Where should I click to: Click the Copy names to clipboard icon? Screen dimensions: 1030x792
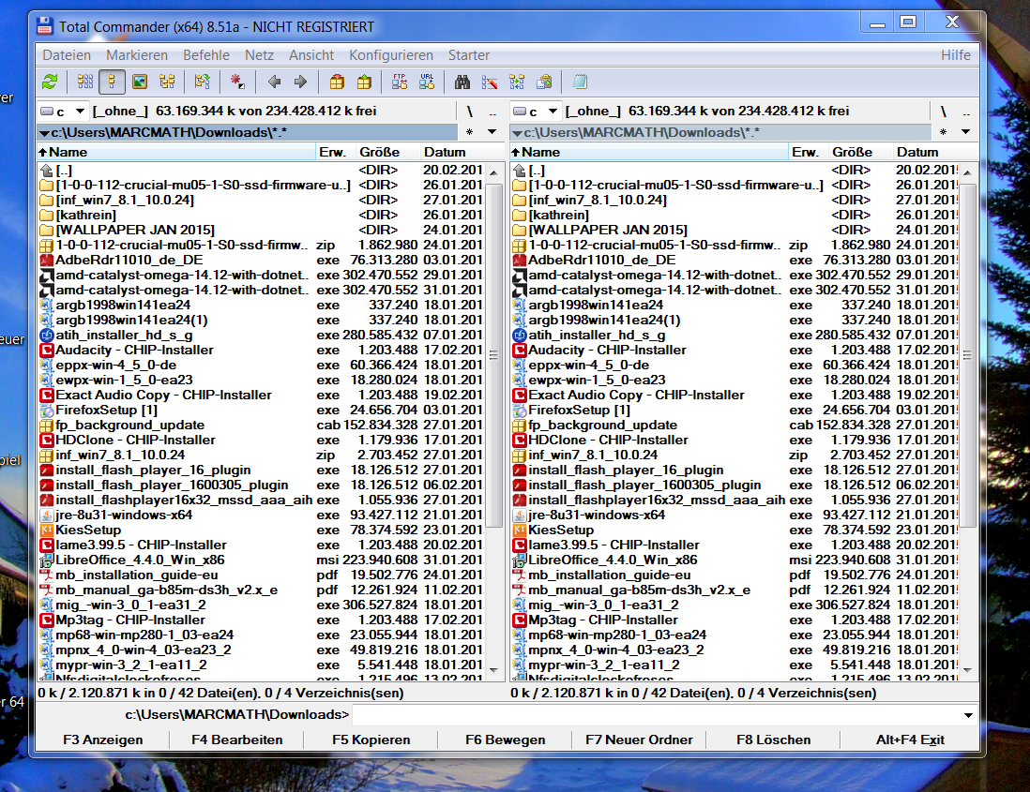[x=545, y=82]
